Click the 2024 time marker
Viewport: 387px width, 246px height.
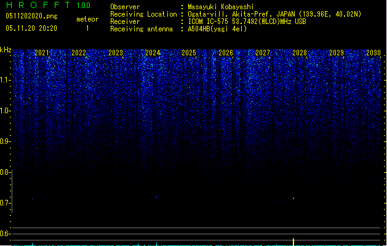(x=153, y=53)
